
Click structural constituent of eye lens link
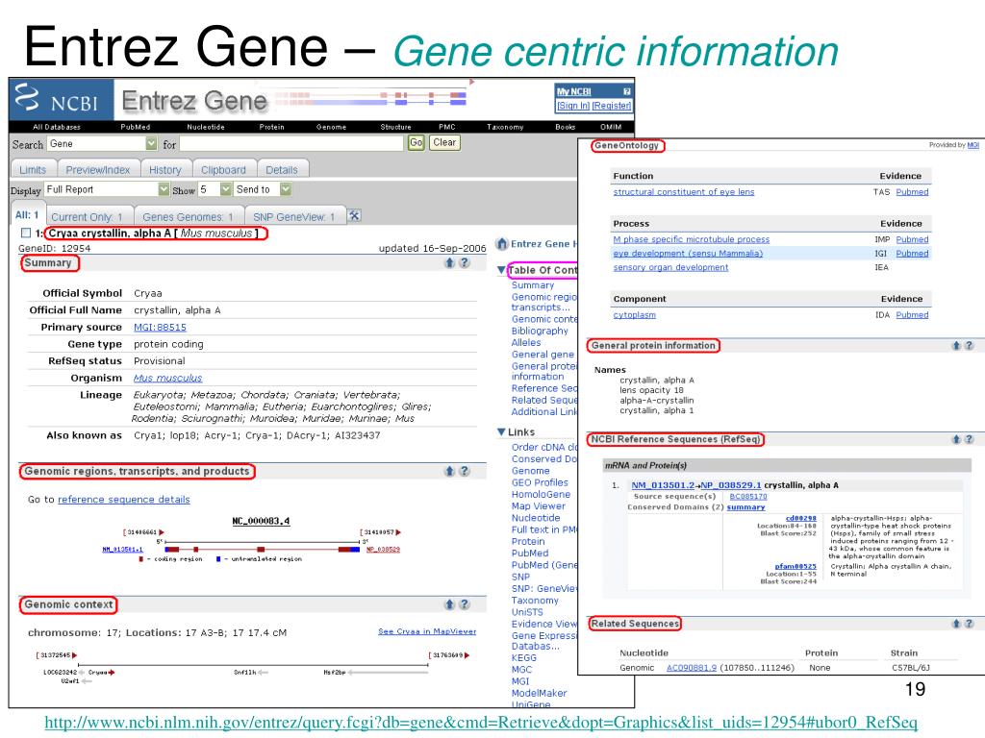pyautogui.click(x=684, y=192)
